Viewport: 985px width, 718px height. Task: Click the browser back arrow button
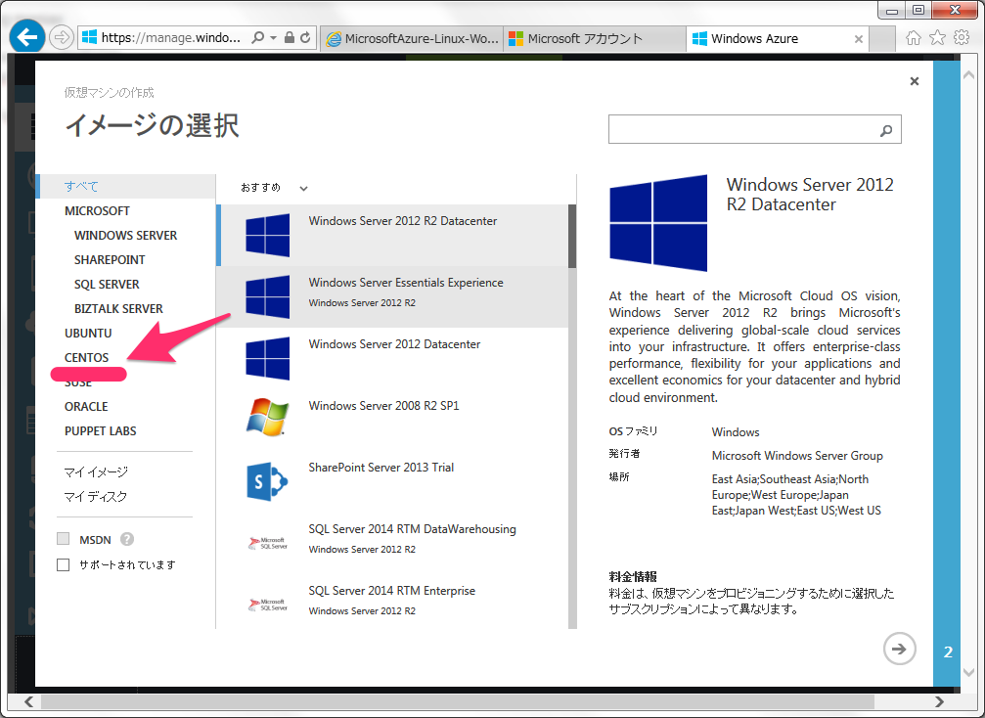pyautogui.click(x=27, y=37)
